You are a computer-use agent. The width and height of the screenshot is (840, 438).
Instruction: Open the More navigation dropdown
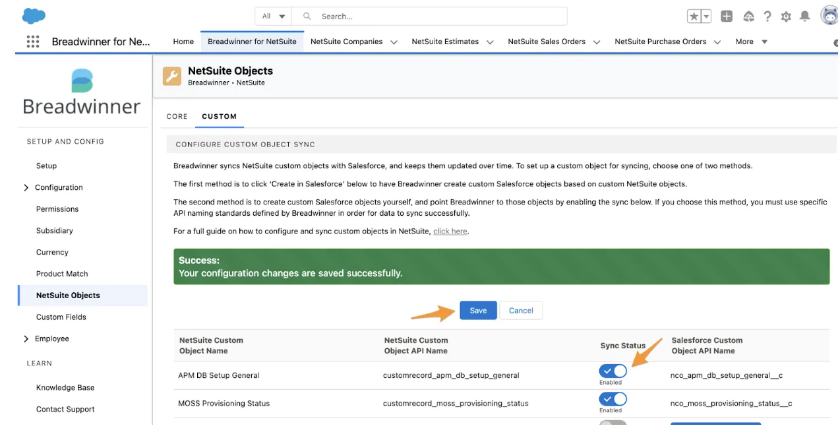point(751,42)
